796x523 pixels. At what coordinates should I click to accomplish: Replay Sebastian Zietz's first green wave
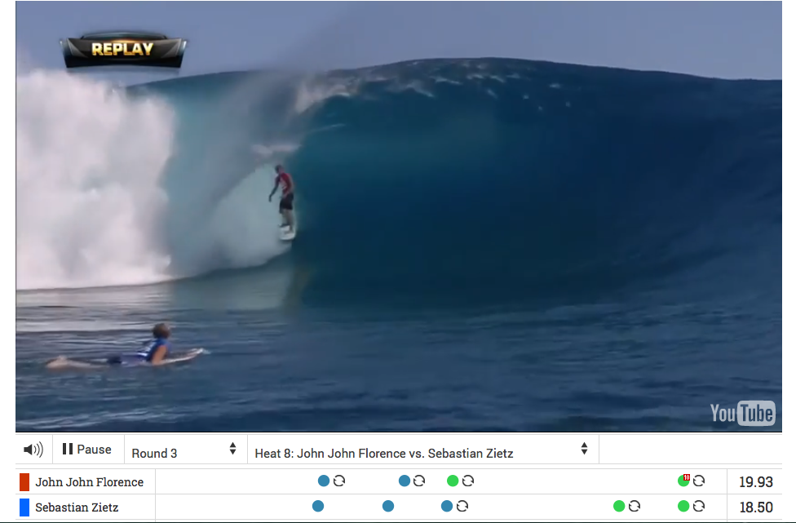[634, 506]
